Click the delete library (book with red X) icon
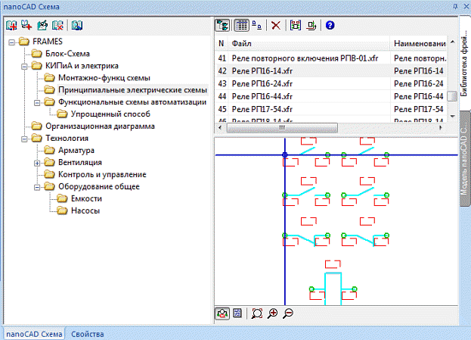The image size is (471, 340). coord(57,25)
